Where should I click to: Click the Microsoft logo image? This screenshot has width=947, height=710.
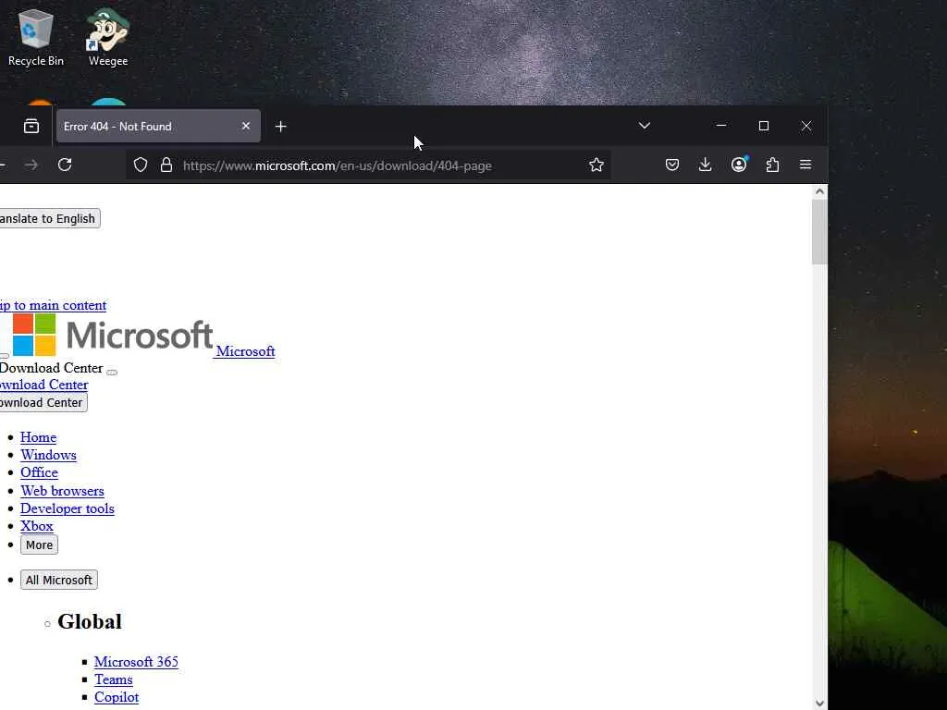[112, 335]
